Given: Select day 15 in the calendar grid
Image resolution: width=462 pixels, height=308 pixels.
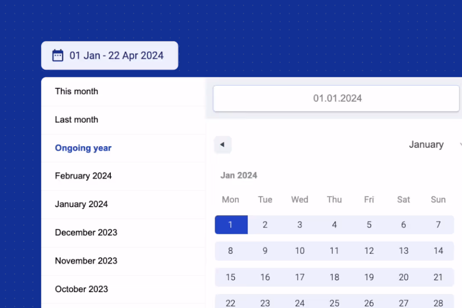Looking at the screenshot, I should tap(231, 277).
